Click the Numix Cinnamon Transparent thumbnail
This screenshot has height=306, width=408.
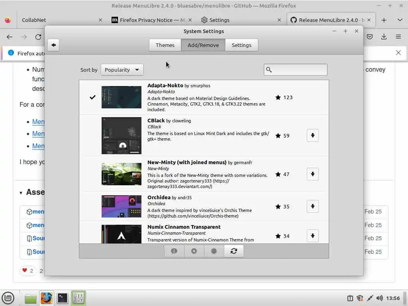(x=122, y=234)
